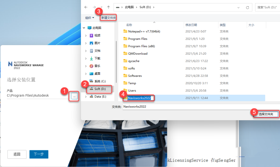280x167 pixels.
Task: Click the search Soft (D:) box
Action: click(268, 7)
